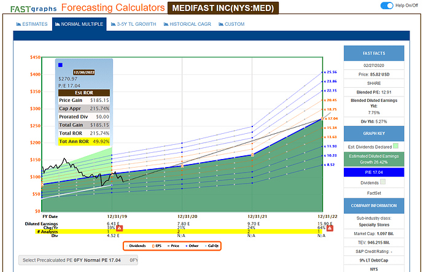Toggle Cal Qt series in chart legend
Screen dimensions: 423x272
tap(212, 246)
